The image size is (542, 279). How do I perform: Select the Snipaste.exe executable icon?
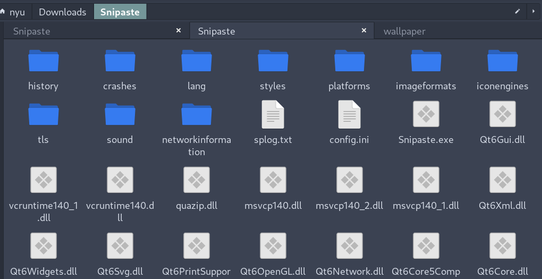426,114
